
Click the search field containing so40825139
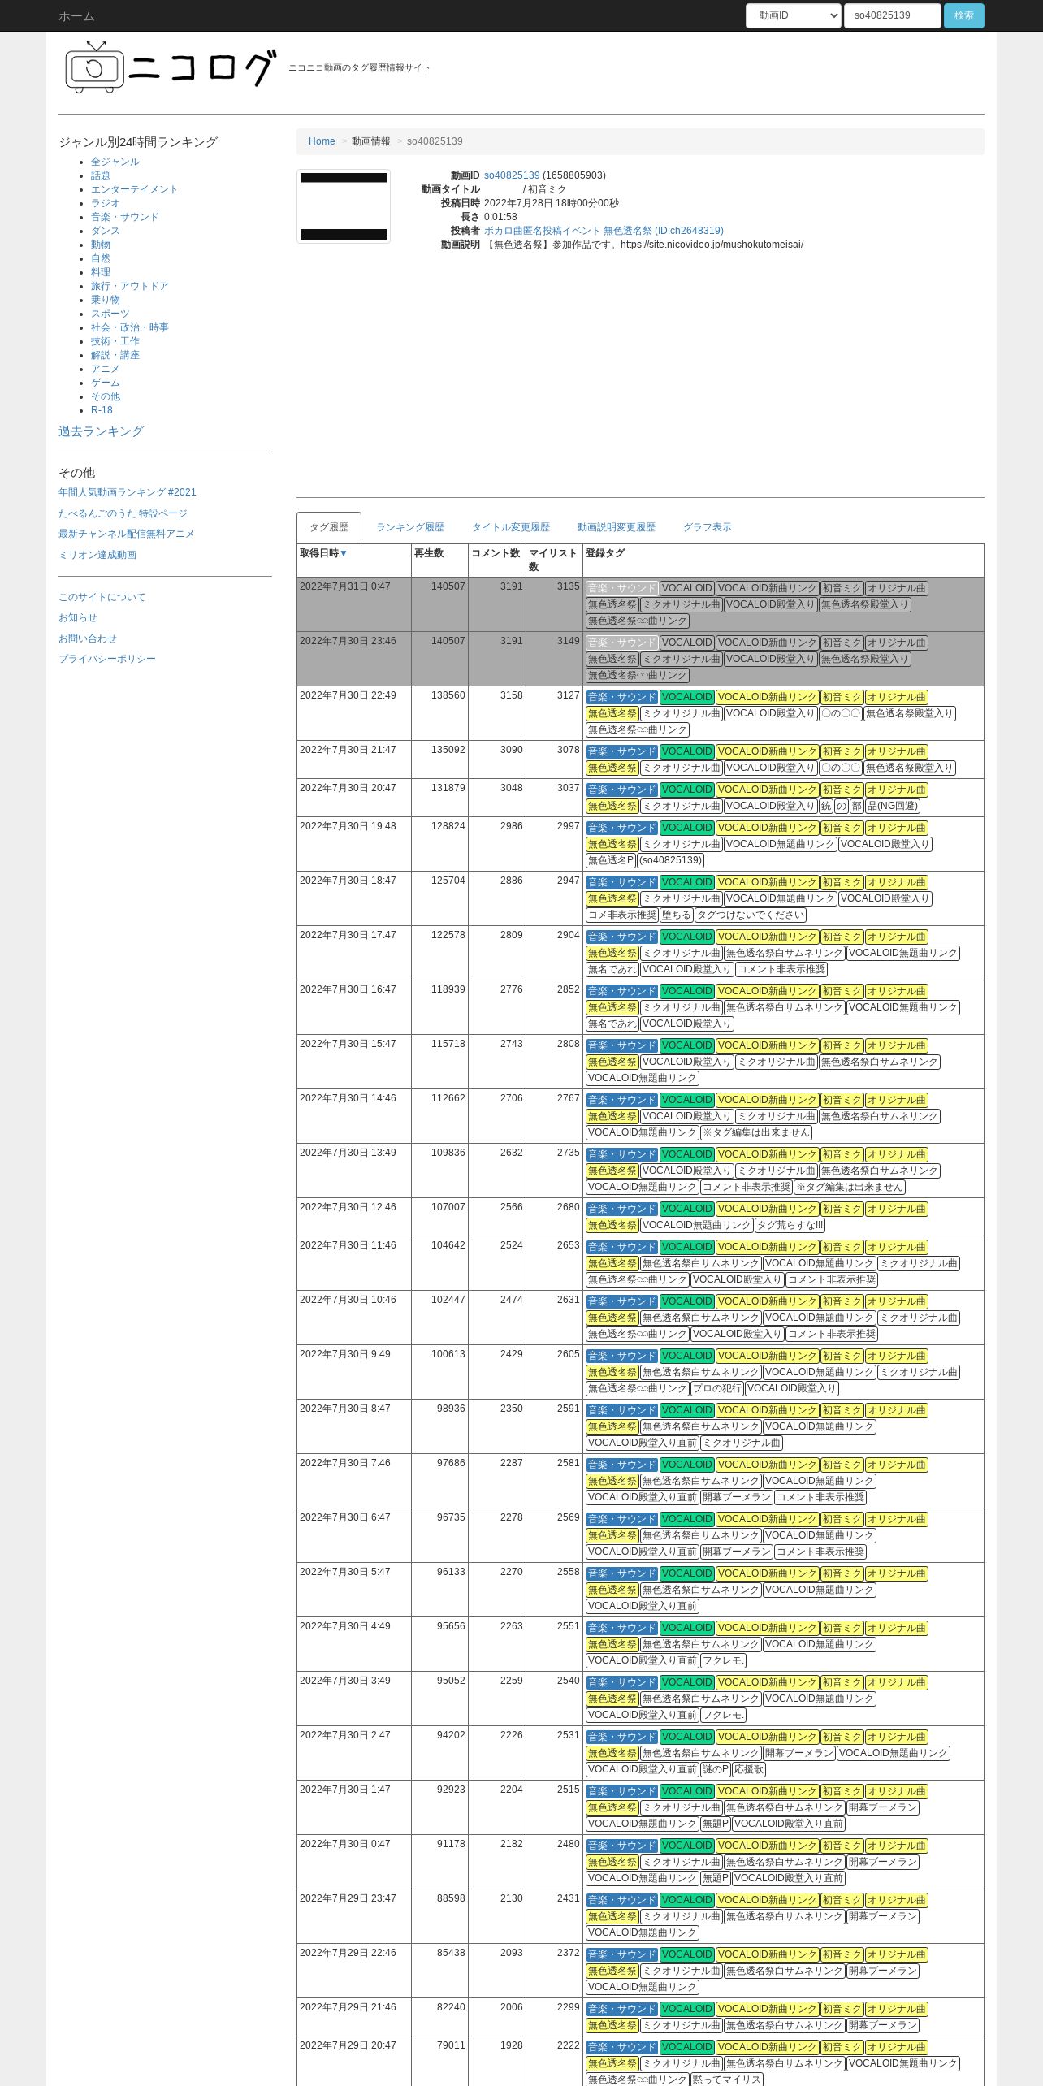(x=892, y=15)
